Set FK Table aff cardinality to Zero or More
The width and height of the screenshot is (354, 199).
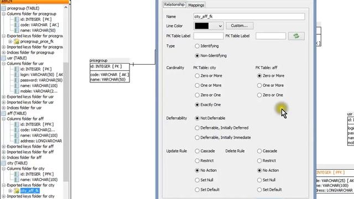pyautogui.click(x=259, y=76)
